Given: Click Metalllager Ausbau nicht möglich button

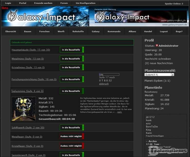Looking at the screenshot, I should pos(72,136).
